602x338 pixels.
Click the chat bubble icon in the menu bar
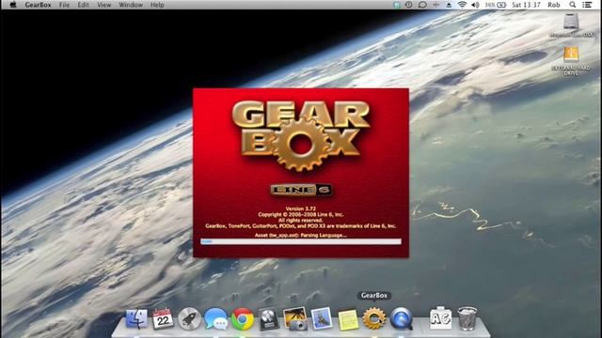tap(422, 5)
